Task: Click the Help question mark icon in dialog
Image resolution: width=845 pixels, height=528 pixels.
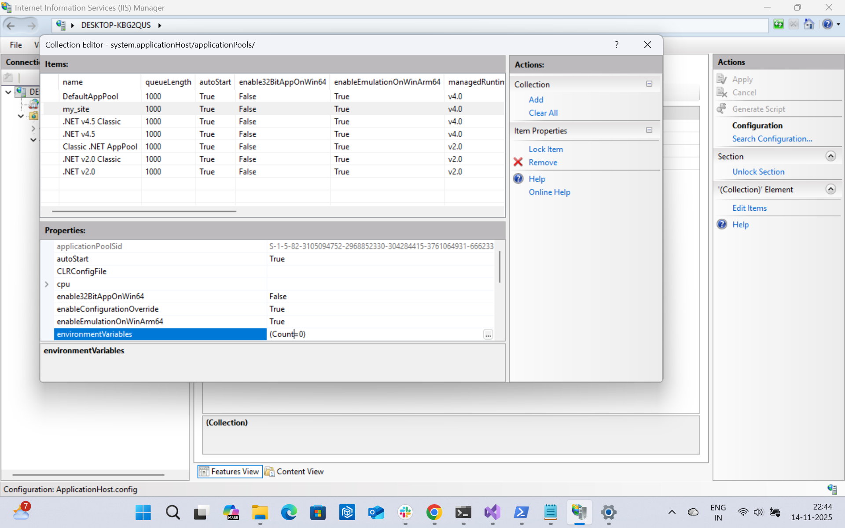Action: [x=518, y=179]
